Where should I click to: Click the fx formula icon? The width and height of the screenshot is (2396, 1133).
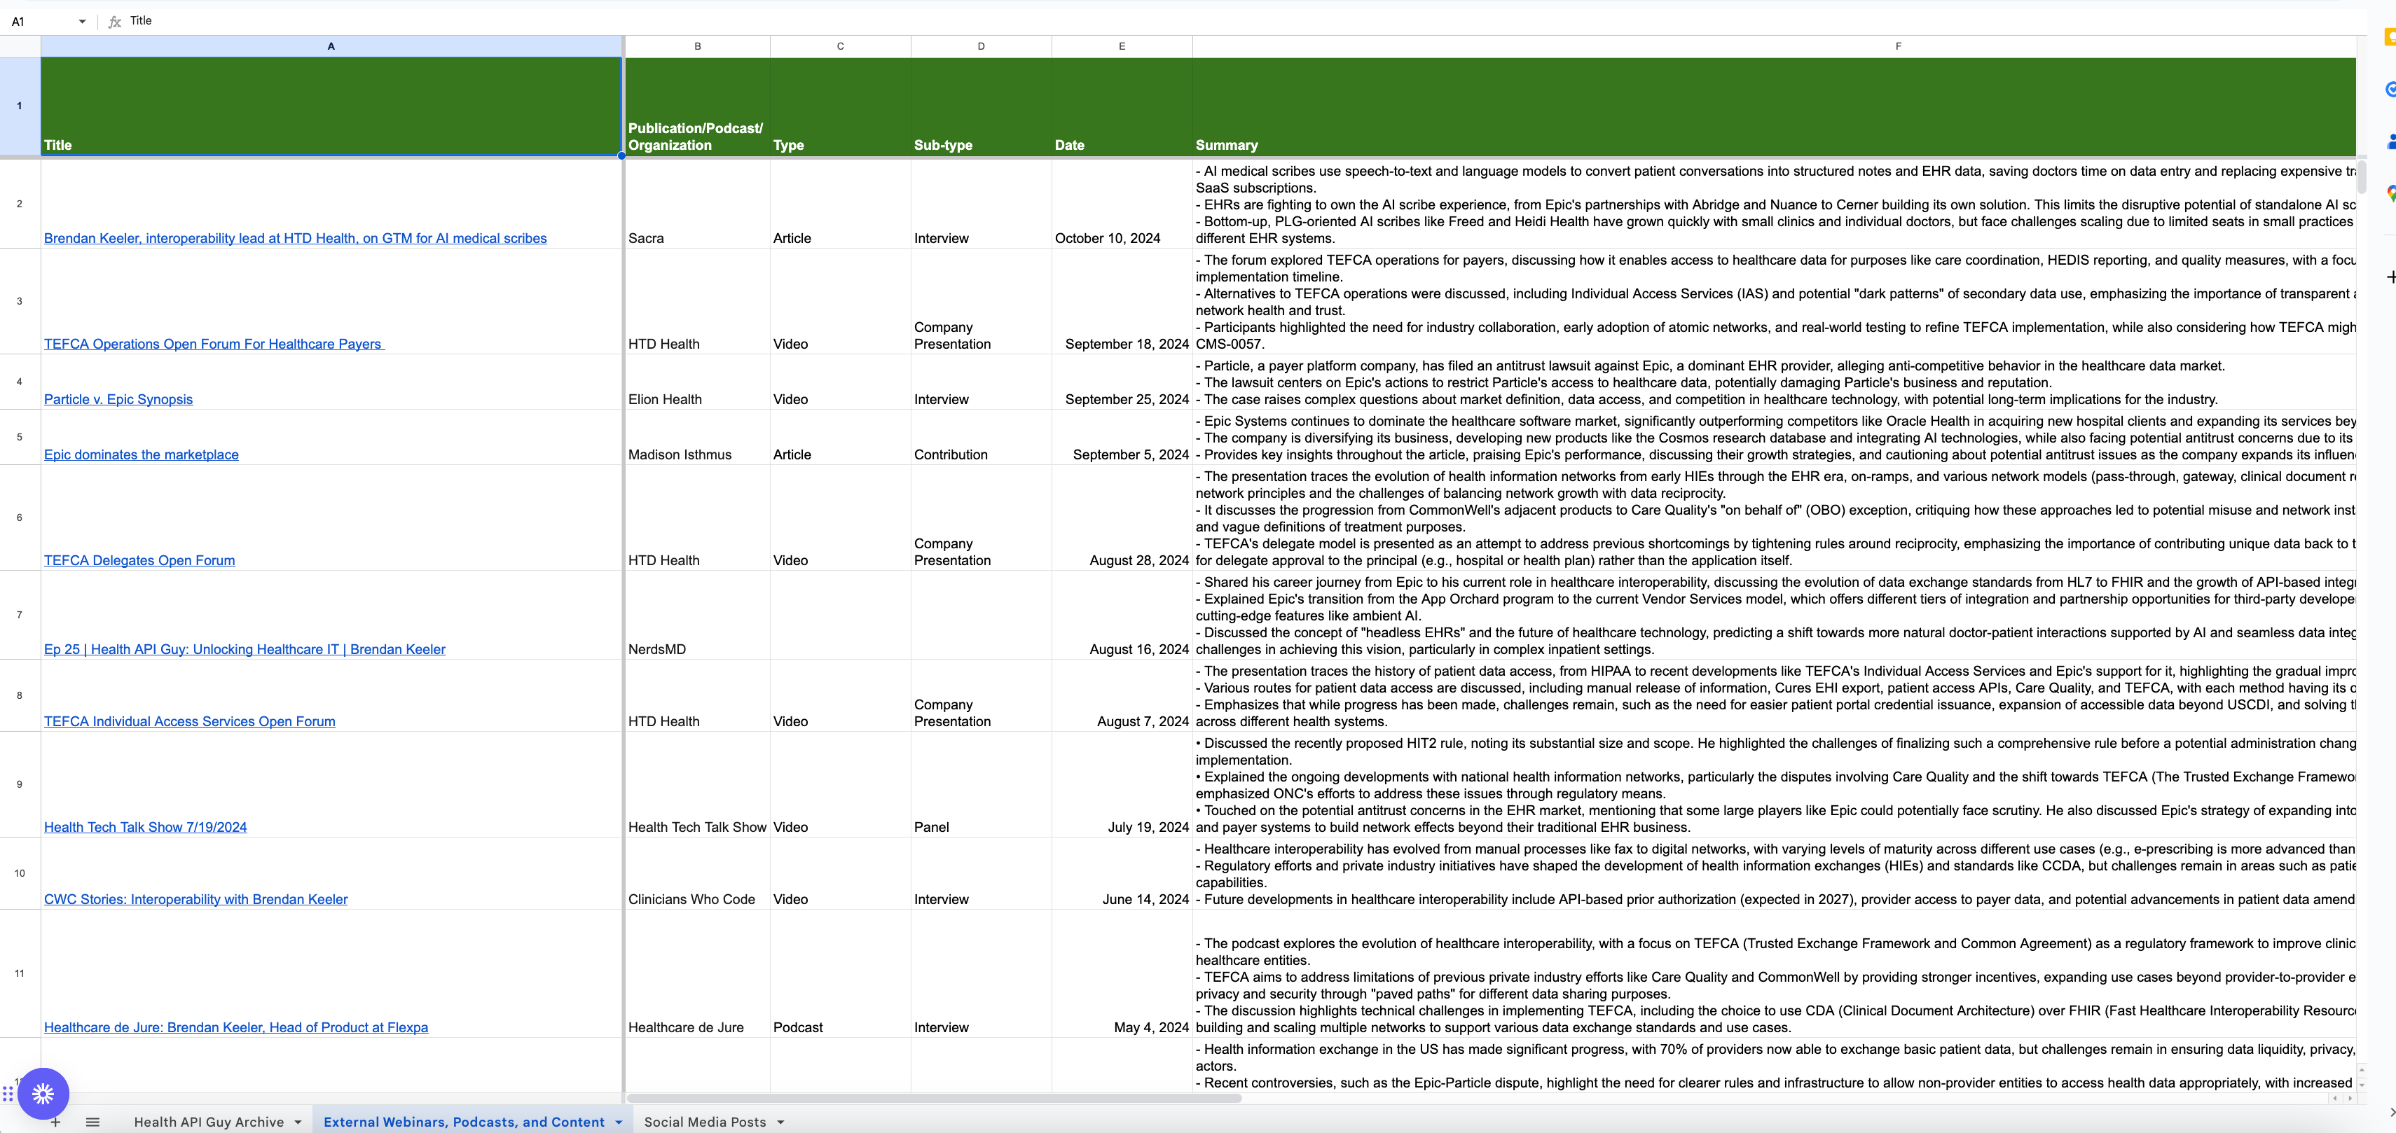[114, 22]
